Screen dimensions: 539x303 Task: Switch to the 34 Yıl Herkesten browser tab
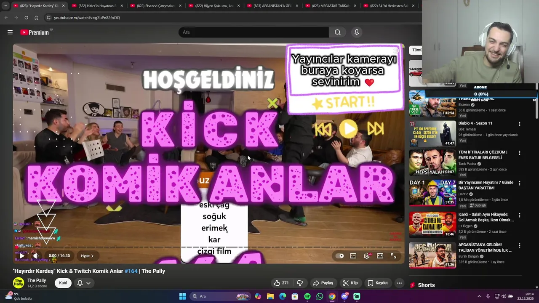point(389,6)
